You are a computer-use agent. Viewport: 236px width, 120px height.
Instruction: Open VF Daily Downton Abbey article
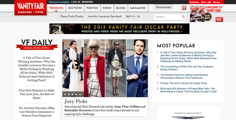coord(37,112)
